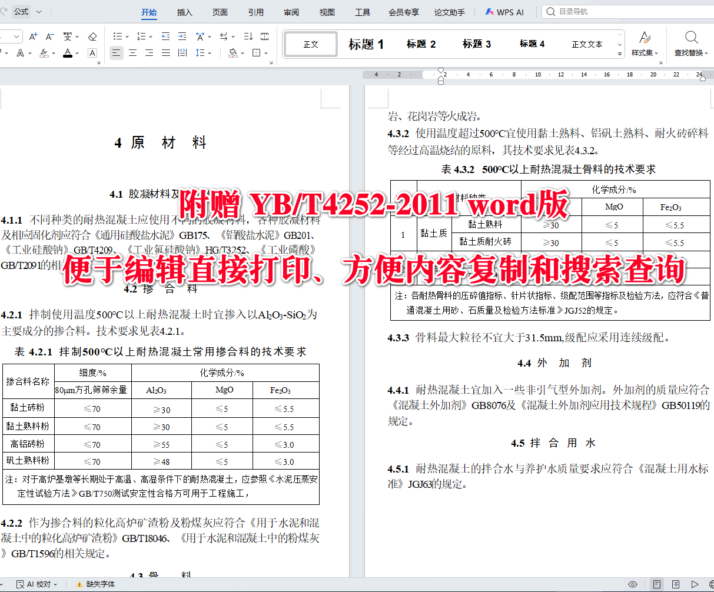Apply numbered list formatting
Viewport: 714px width, 592px height.
pos(141,36)
